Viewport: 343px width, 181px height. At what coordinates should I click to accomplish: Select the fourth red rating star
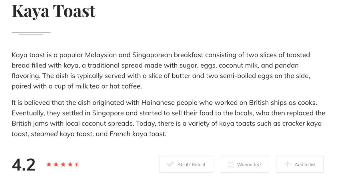click(70, 164)
